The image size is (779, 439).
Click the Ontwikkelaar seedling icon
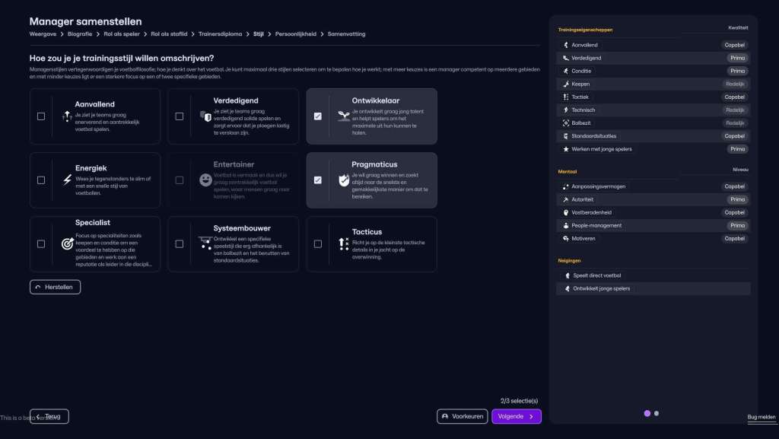point(343,116)
